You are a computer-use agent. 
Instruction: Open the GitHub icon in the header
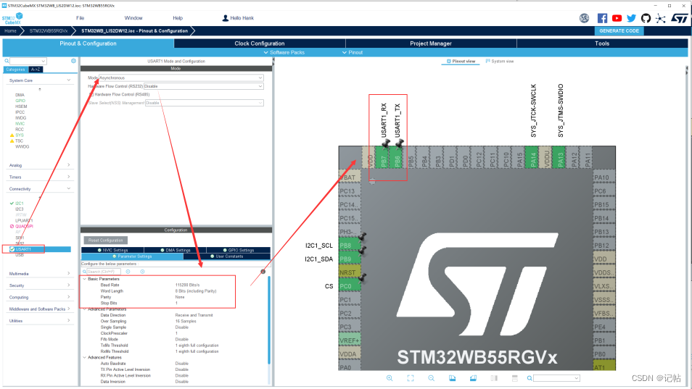tap(646, 18)
